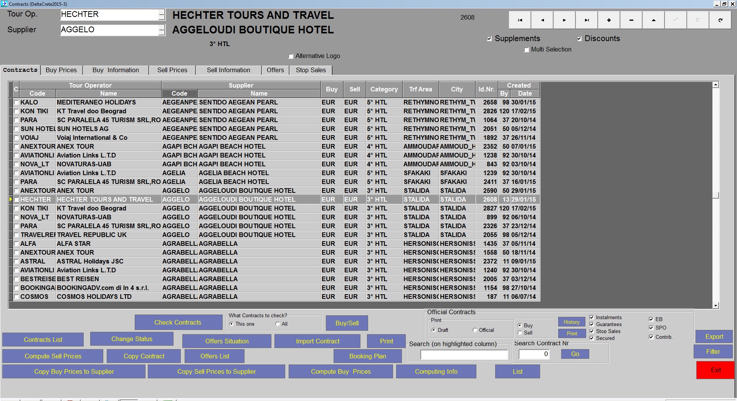Viewport: 737px width, 401px height.
Task: Go to previous record arrow
Action: 542,20
